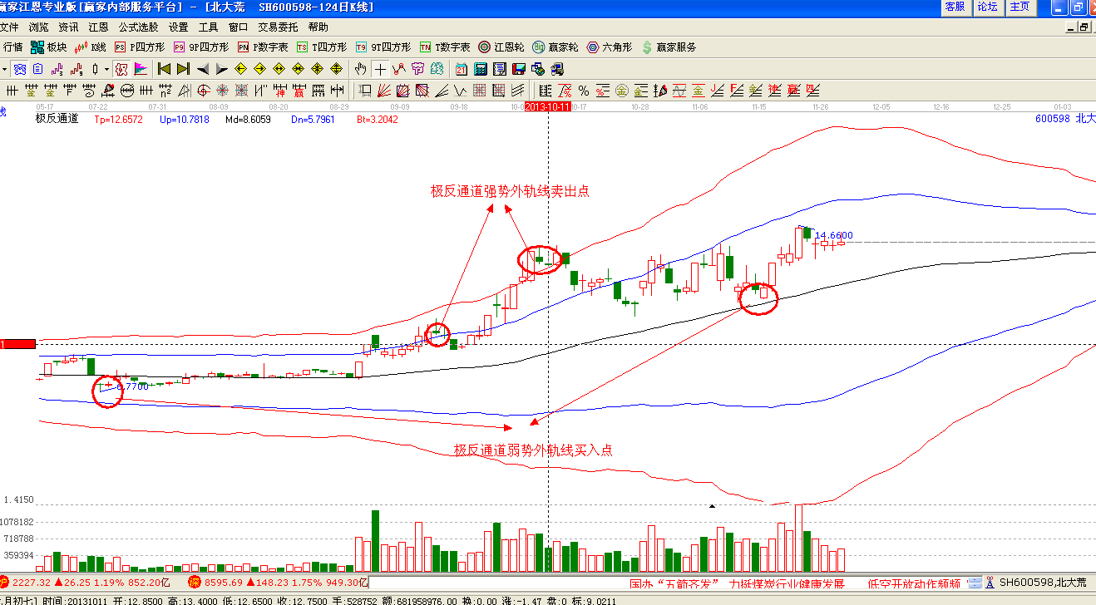Click the 论坛 forum button
The image size is (1096, 605).
[x=987, y=7]
